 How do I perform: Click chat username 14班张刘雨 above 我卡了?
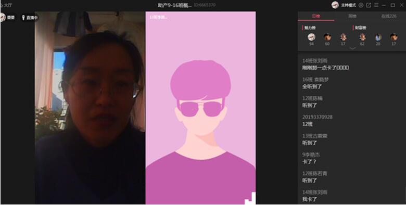pos(315,193)
